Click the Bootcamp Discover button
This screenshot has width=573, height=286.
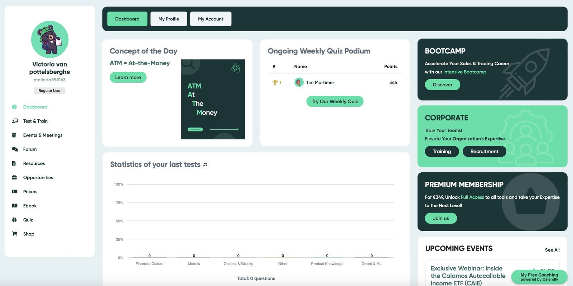point(443,85)
